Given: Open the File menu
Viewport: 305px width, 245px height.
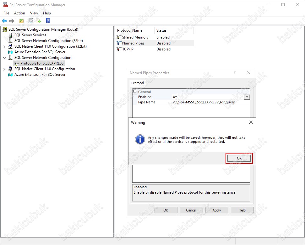Looking at the screenshot, I should coord(6,13).
